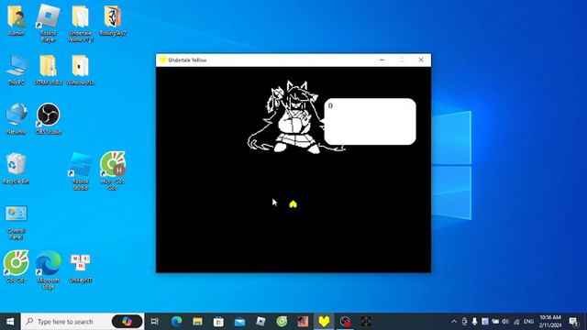587x330 pixels.
Task: Select the This PC desktop icon
Action: (17, 70)
